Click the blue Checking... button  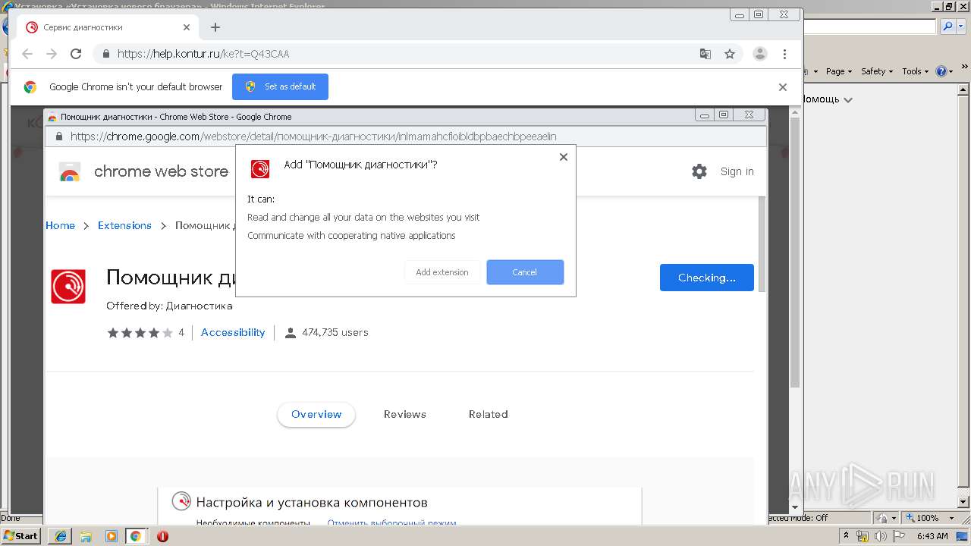707,278
